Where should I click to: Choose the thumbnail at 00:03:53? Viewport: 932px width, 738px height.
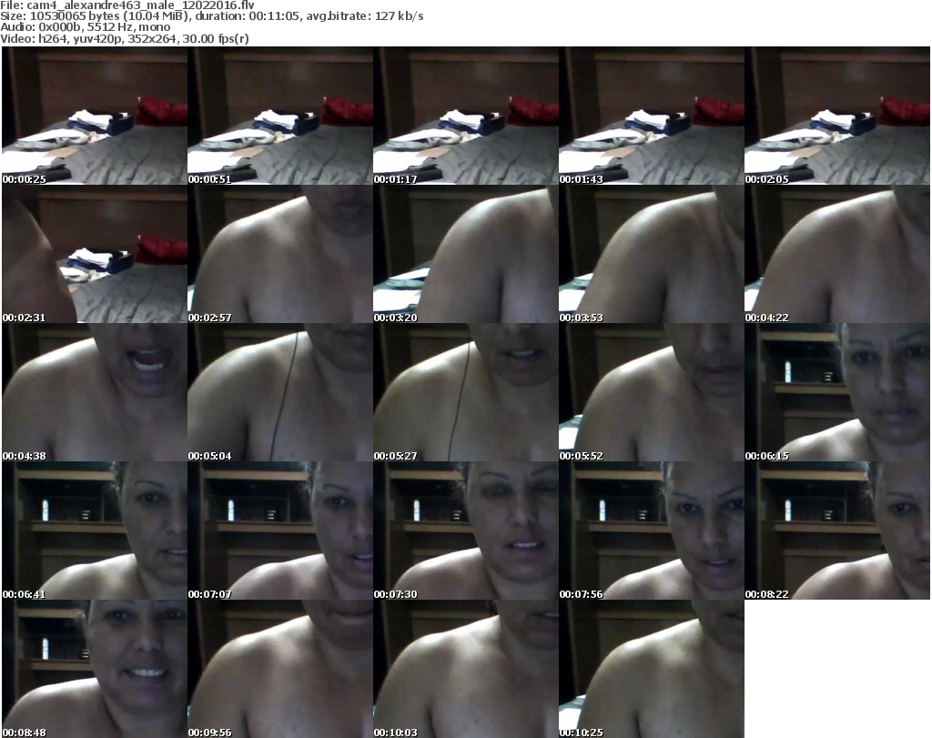[652, 254]
